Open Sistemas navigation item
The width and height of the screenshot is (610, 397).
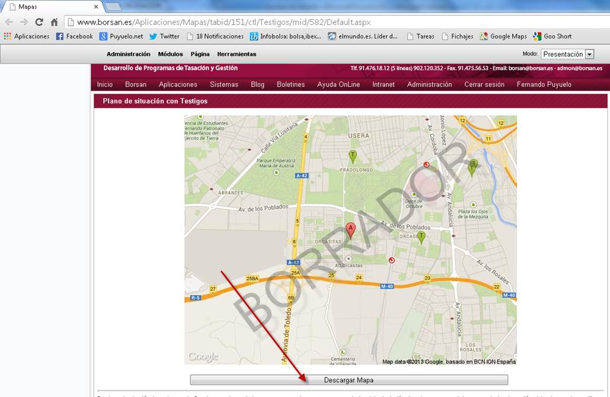224,84
